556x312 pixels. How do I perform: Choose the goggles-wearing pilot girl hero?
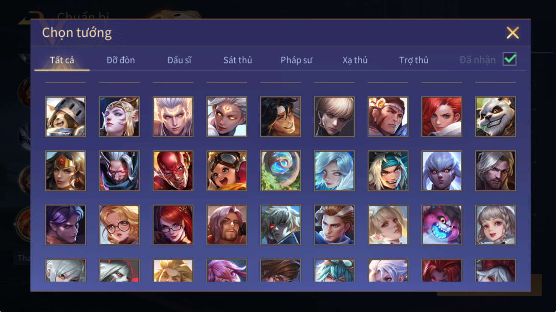point(227,171)
